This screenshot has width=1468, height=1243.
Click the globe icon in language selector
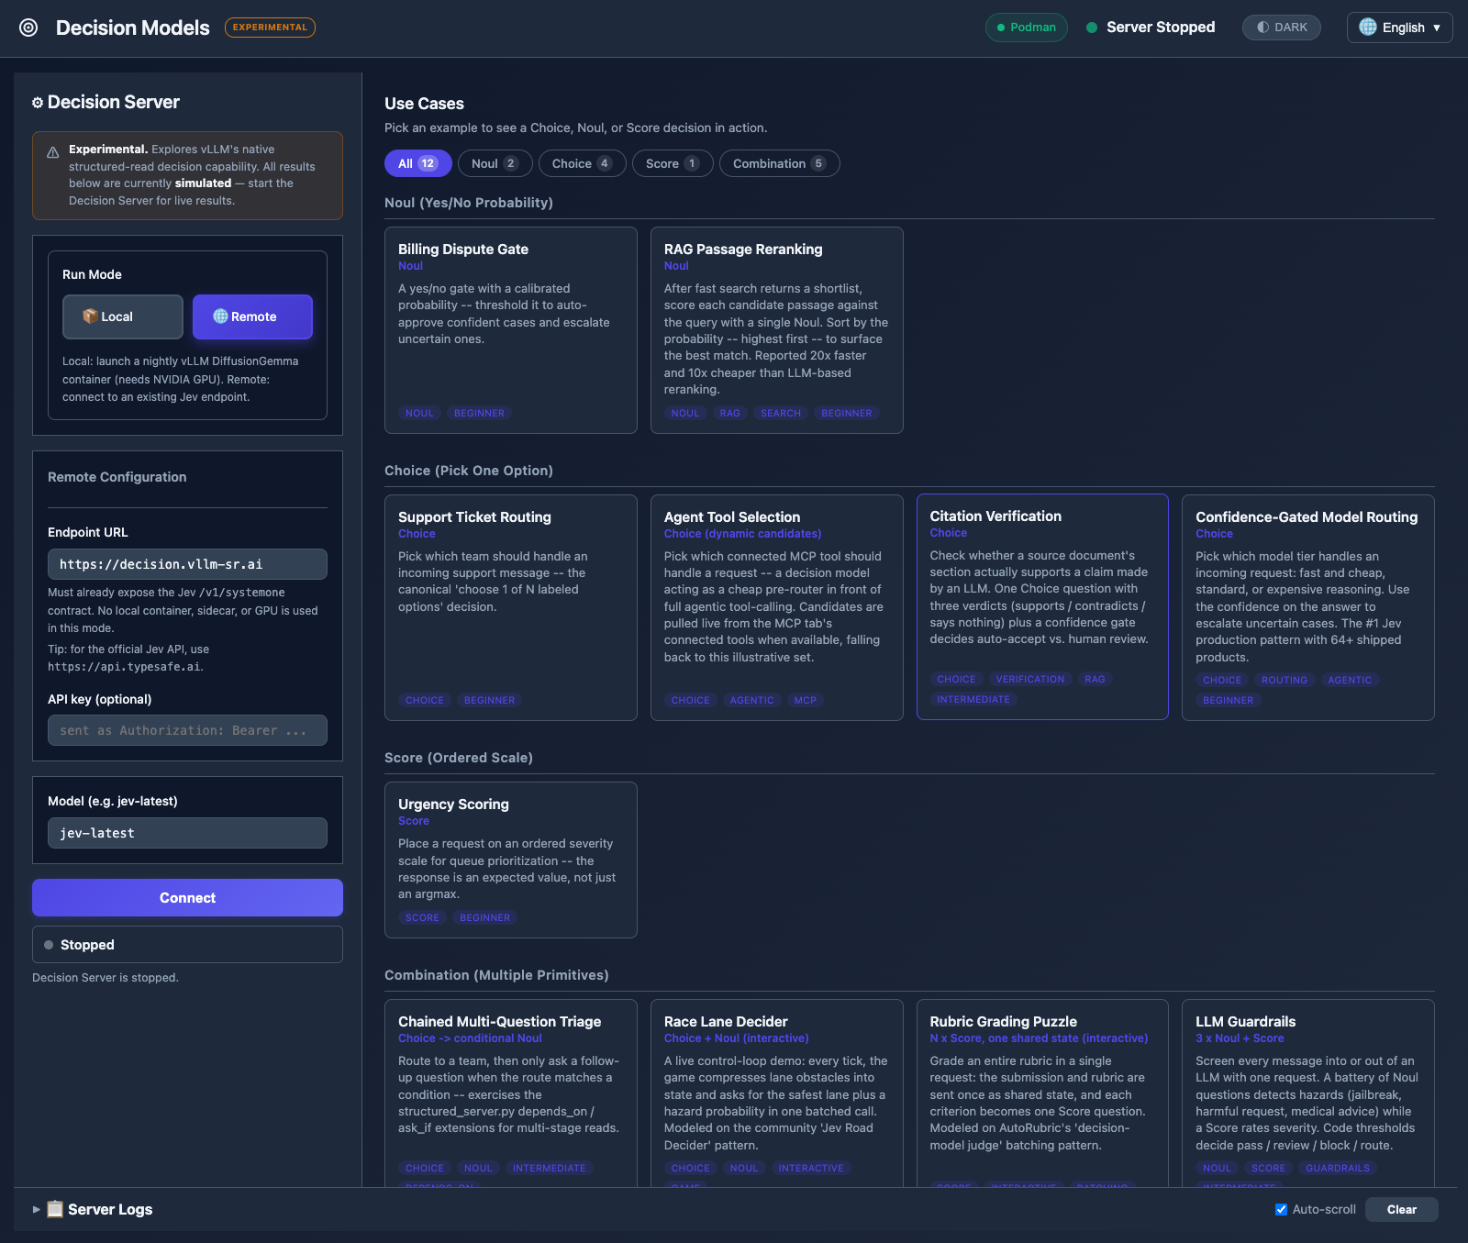1367,28
